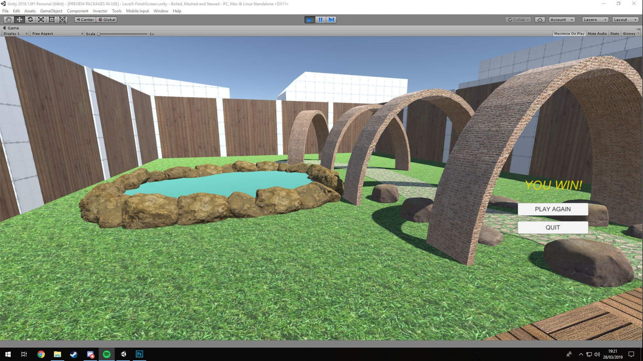Open Spotify from the taskbar
This screenshot has height=361, width=643.
[106, 354]
